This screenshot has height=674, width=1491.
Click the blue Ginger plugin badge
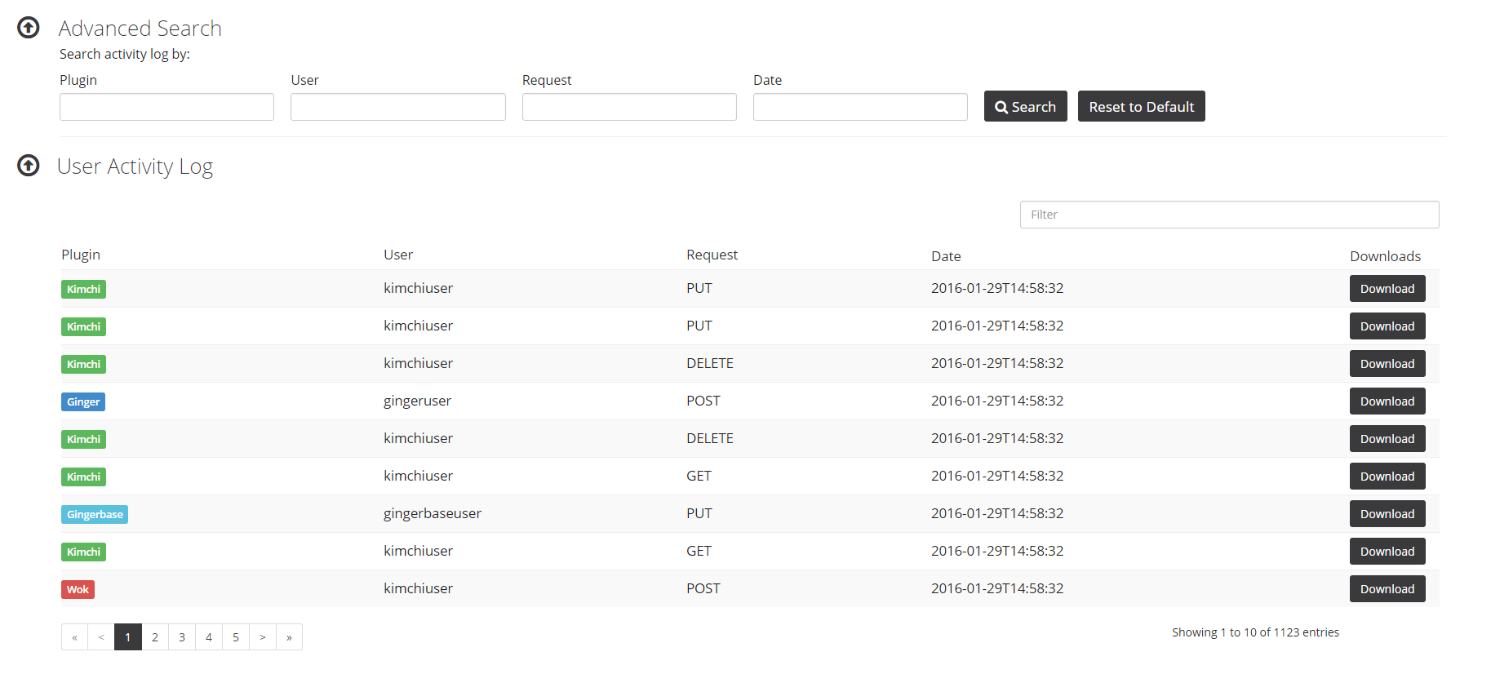click(83, 401)
